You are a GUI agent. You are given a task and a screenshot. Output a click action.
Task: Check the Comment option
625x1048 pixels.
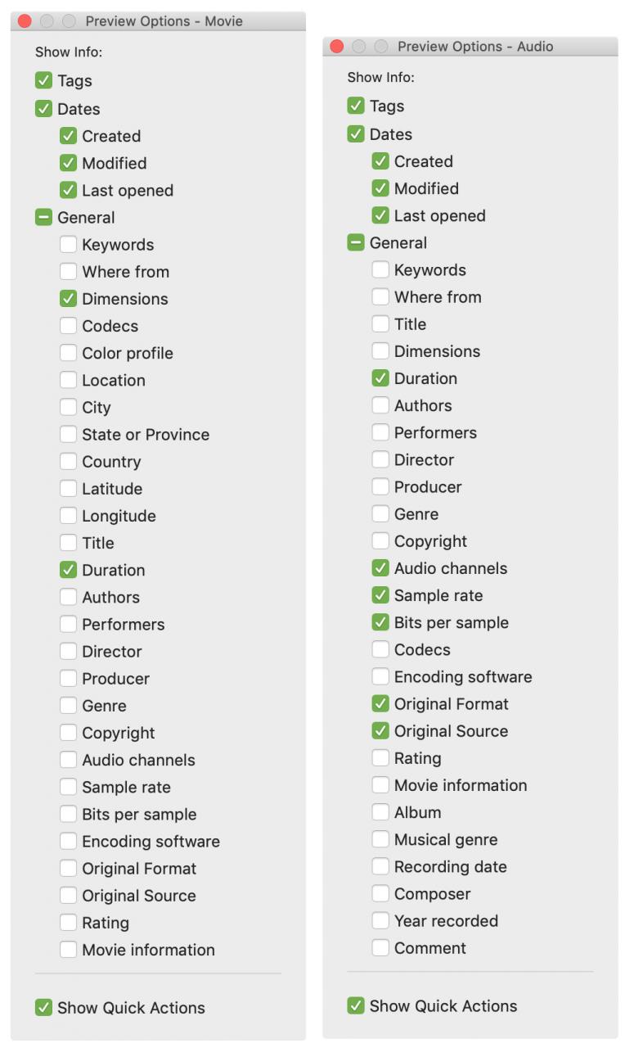(x=381, y=948)
